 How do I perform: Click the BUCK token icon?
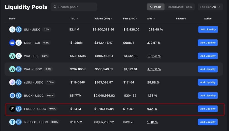[x=12, y=96]
